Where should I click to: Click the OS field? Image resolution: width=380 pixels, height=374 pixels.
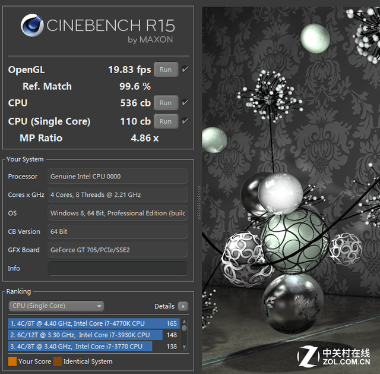tap(118, 213)
